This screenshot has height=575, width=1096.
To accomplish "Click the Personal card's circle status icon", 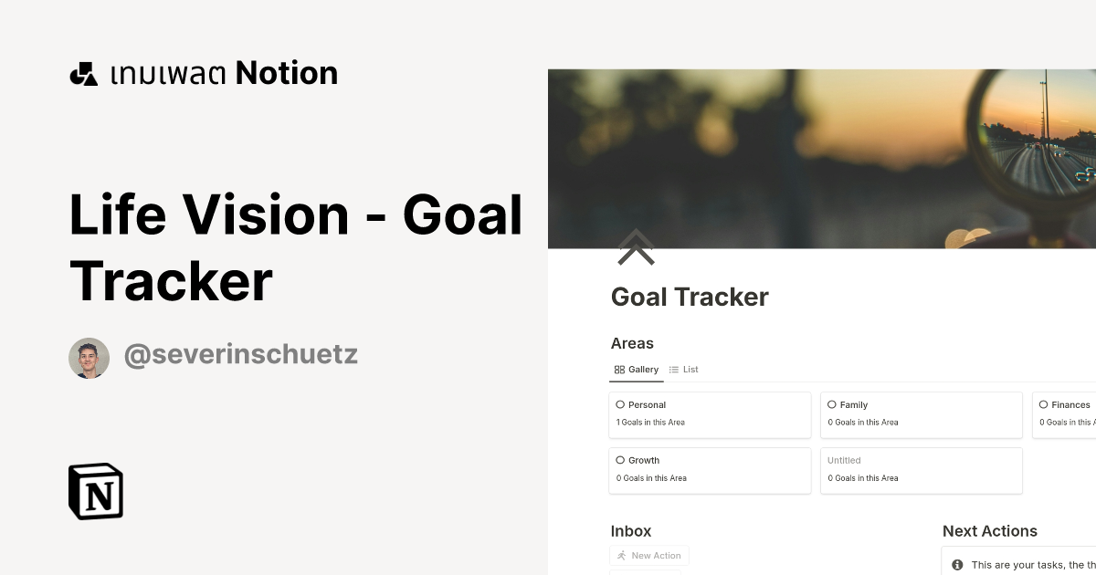I will 623,404.
